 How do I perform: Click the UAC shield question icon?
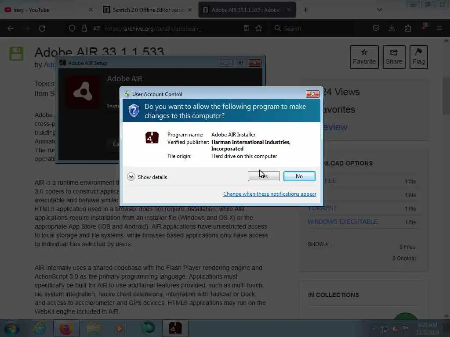pyautogui.click(x=134, y=111)
